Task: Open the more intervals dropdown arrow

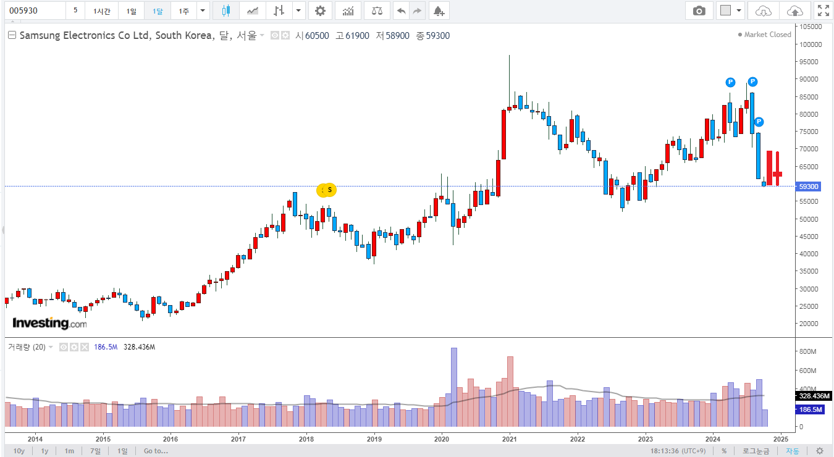Action: click(x=203, y=10)
